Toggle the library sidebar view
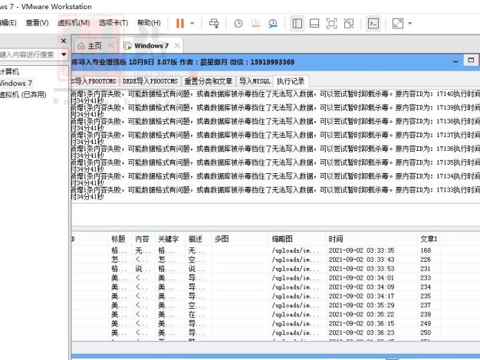This screenshot has width=480, height=360. point(297,23)
